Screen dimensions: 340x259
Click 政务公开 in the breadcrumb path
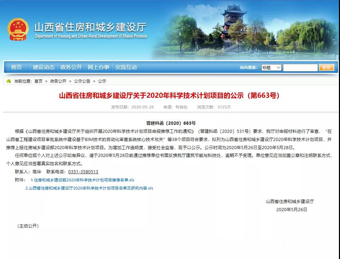(58, 81)
